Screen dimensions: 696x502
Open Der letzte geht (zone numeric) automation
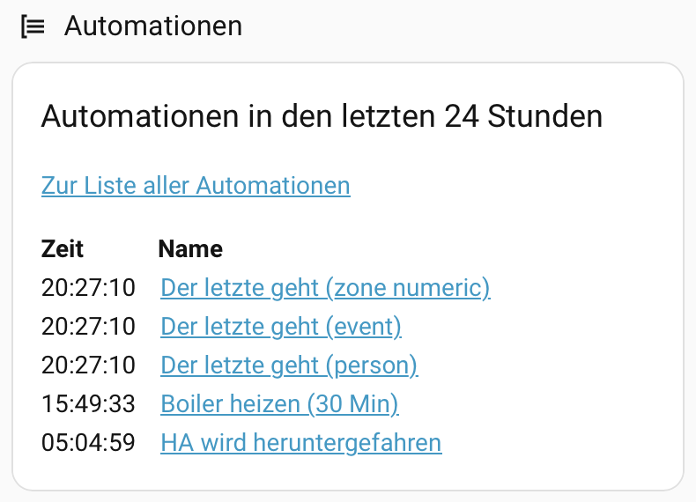click(x=325, y=288)
